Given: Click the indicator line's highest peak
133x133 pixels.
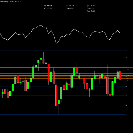Looking at the screenshot, I should (41, 25).
